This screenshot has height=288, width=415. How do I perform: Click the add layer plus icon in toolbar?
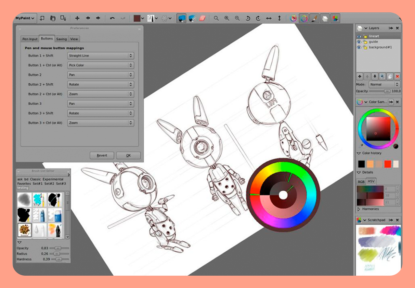tap(77, 18)
